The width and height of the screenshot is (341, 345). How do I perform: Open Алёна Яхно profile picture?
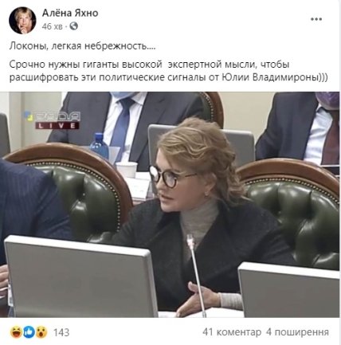pyautogui.click(x=22, y=21)
